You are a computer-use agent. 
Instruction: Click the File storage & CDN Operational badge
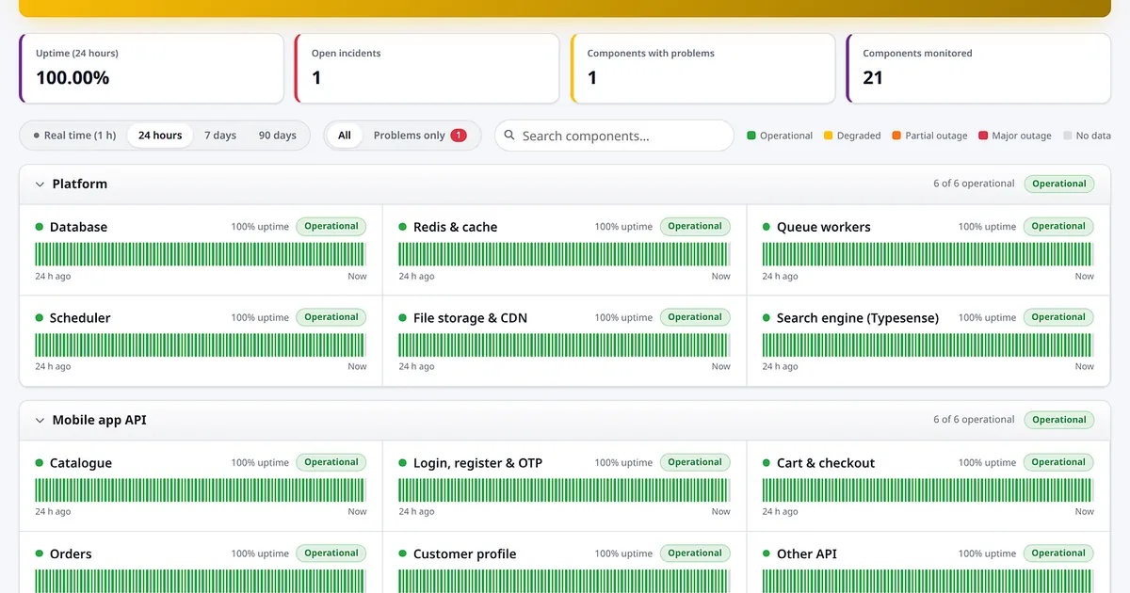coord(695,317)
